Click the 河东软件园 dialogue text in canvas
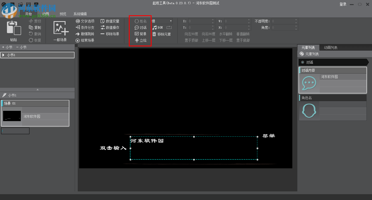Viewport: 372px width, 200px height. [x=147, y=141]
